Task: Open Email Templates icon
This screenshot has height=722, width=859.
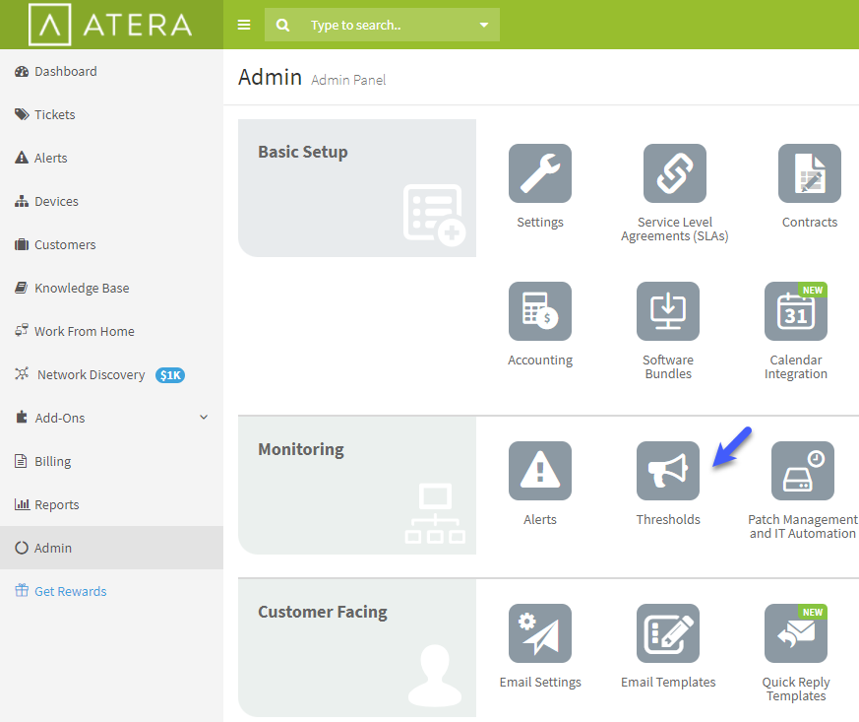Action: 668,633
